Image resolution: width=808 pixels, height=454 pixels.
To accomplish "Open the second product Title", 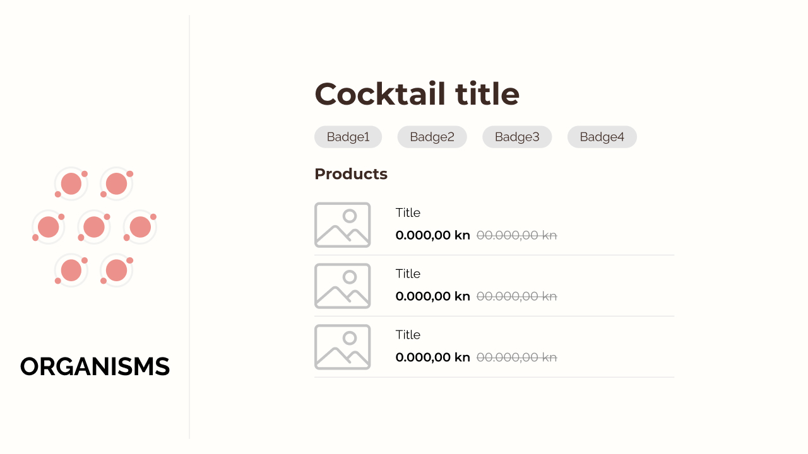I will point(408,274).
